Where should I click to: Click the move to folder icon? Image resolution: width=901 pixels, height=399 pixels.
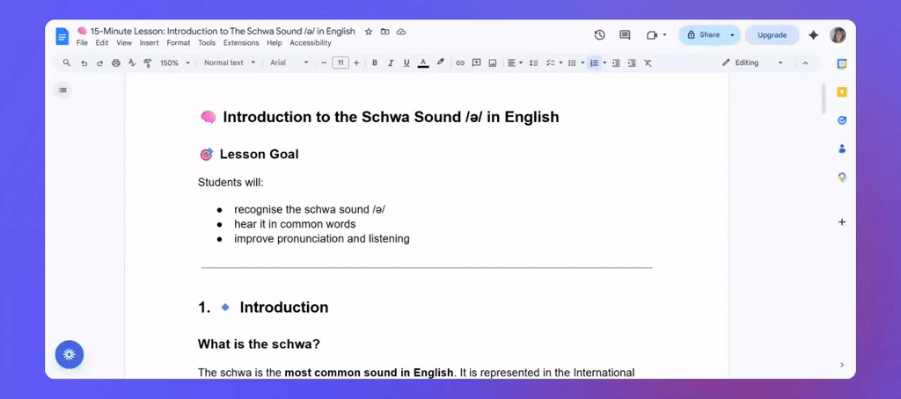pos(385,32)
